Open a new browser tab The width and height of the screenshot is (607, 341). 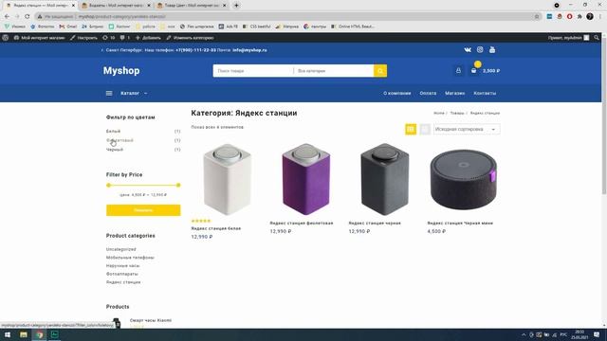(236, 6)
